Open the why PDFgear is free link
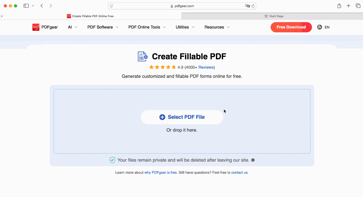The image size is (363, 197). (x=160, y=172)
